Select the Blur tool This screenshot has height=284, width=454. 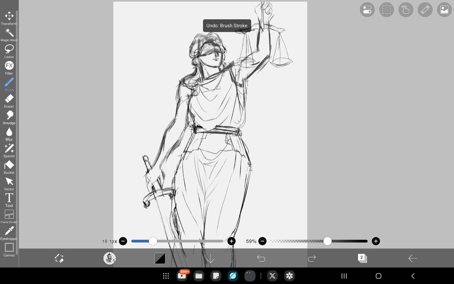9,134
